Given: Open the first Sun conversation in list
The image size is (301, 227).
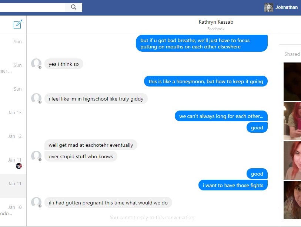Looking at the screenshot, I should (13, 44).
